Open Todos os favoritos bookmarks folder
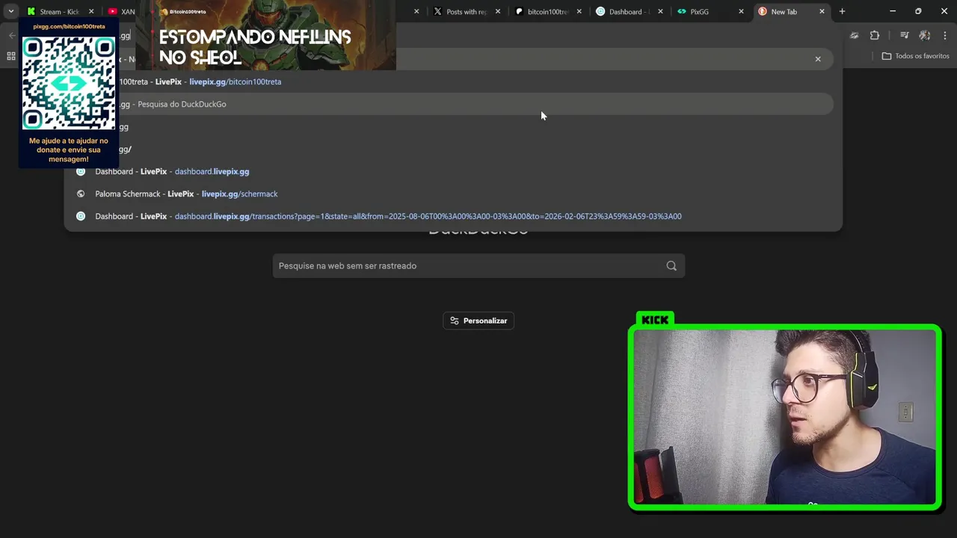The width and height of the screenshot is (957, 538). (915, 56)
